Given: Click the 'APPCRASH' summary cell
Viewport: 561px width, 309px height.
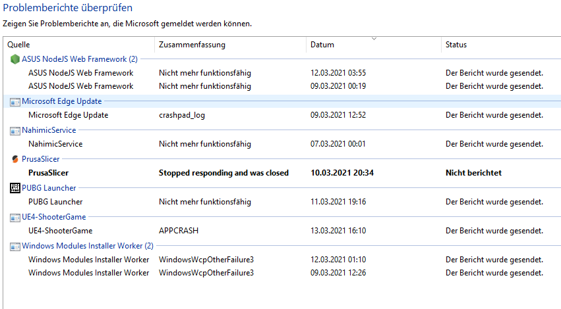Looking at the screenshot, I should (179, 231).
